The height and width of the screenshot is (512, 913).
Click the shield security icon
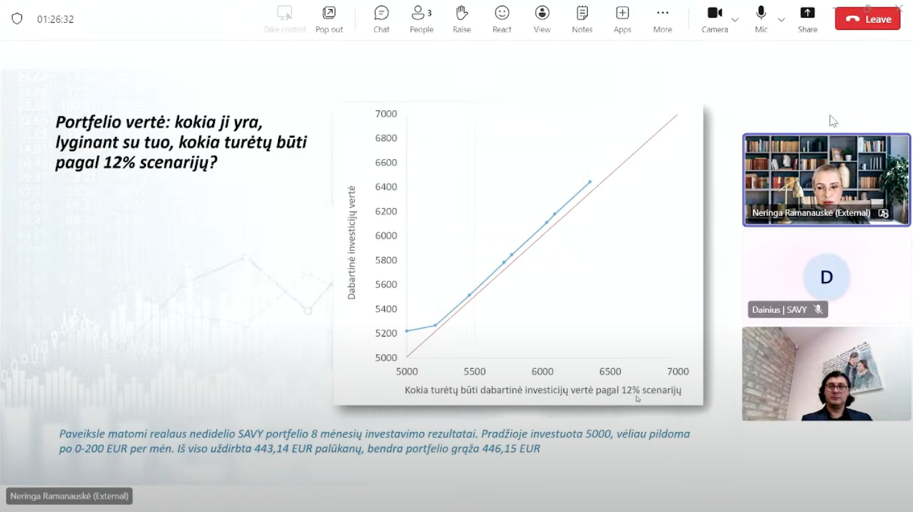pyautogui.click(x=17, y=19)
